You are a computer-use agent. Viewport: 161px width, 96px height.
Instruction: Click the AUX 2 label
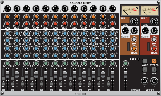point(144,18)
